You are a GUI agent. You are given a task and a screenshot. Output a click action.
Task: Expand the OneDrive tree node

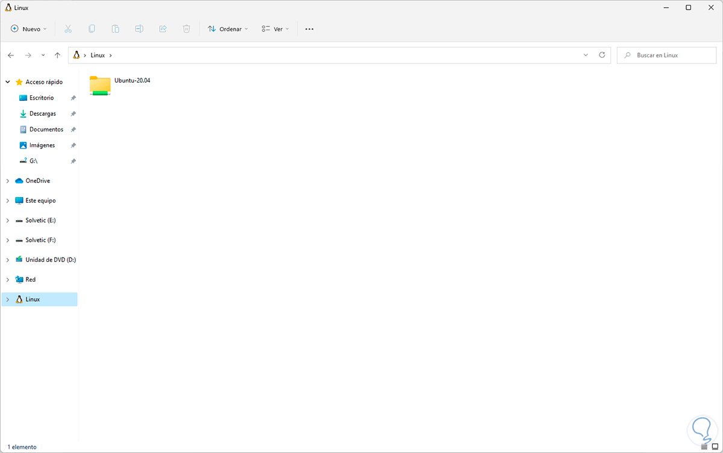[7, 181]
